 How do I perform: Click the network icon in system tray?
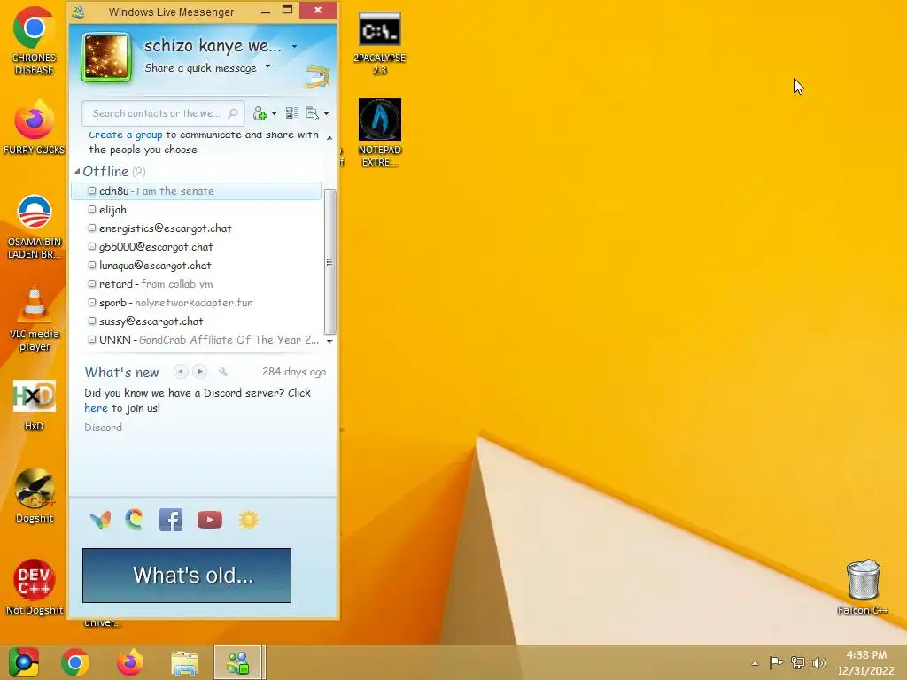798,662
